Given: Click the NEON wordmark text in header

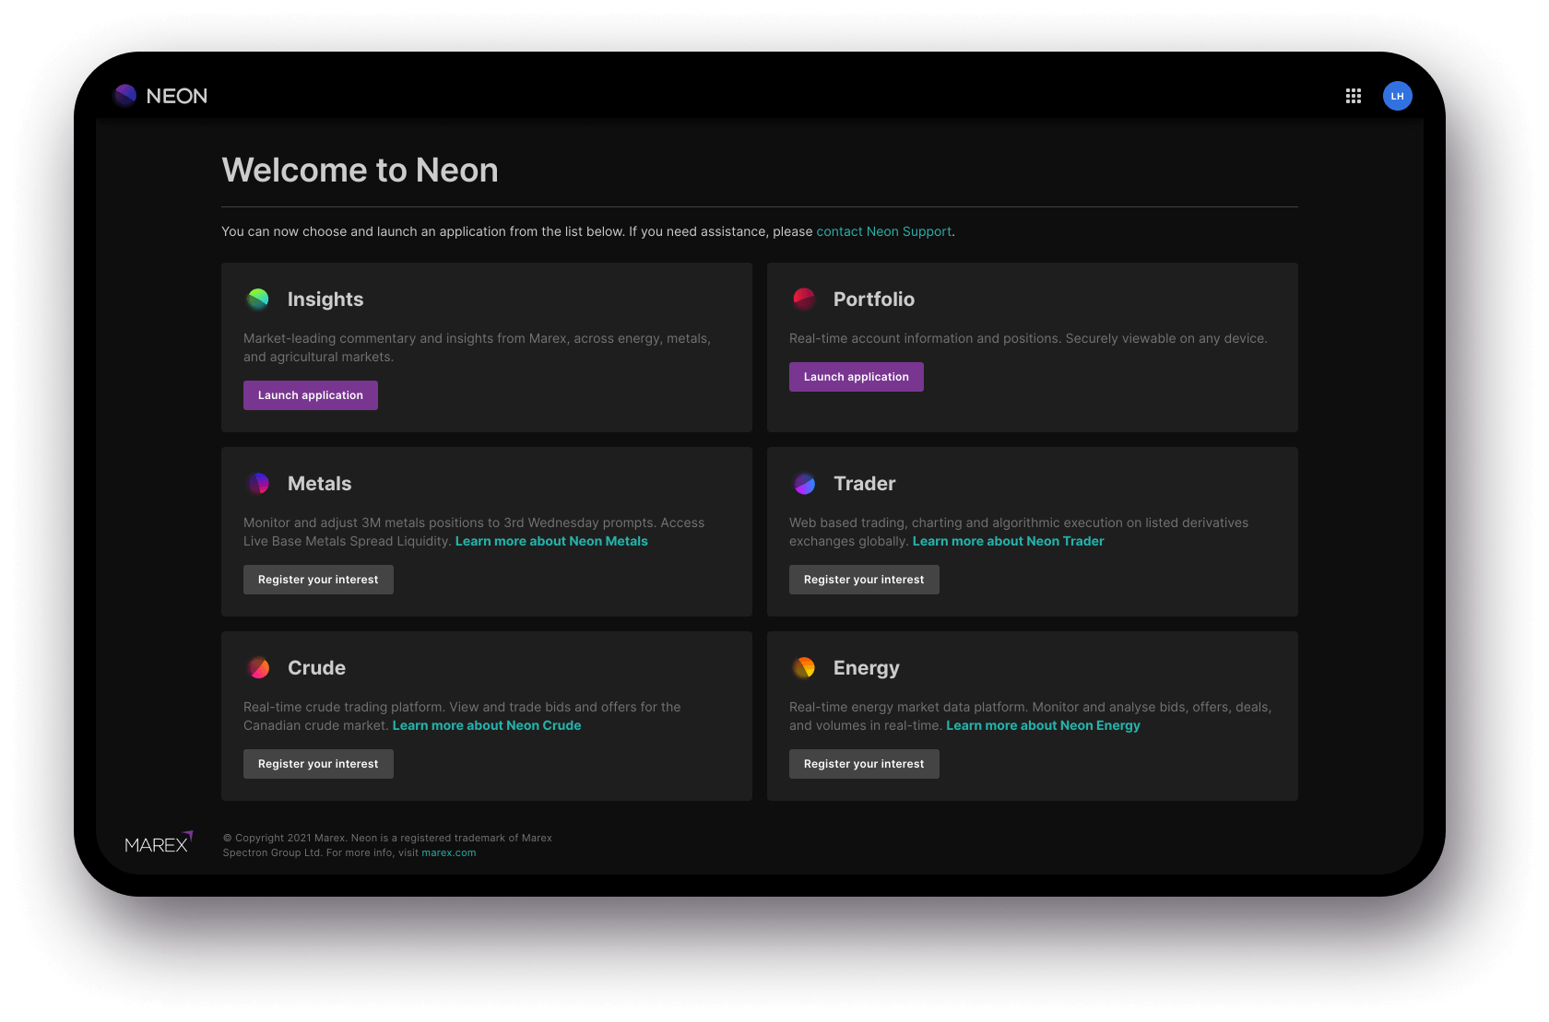Looking at the screenshot, I should [x=177, y=96].
